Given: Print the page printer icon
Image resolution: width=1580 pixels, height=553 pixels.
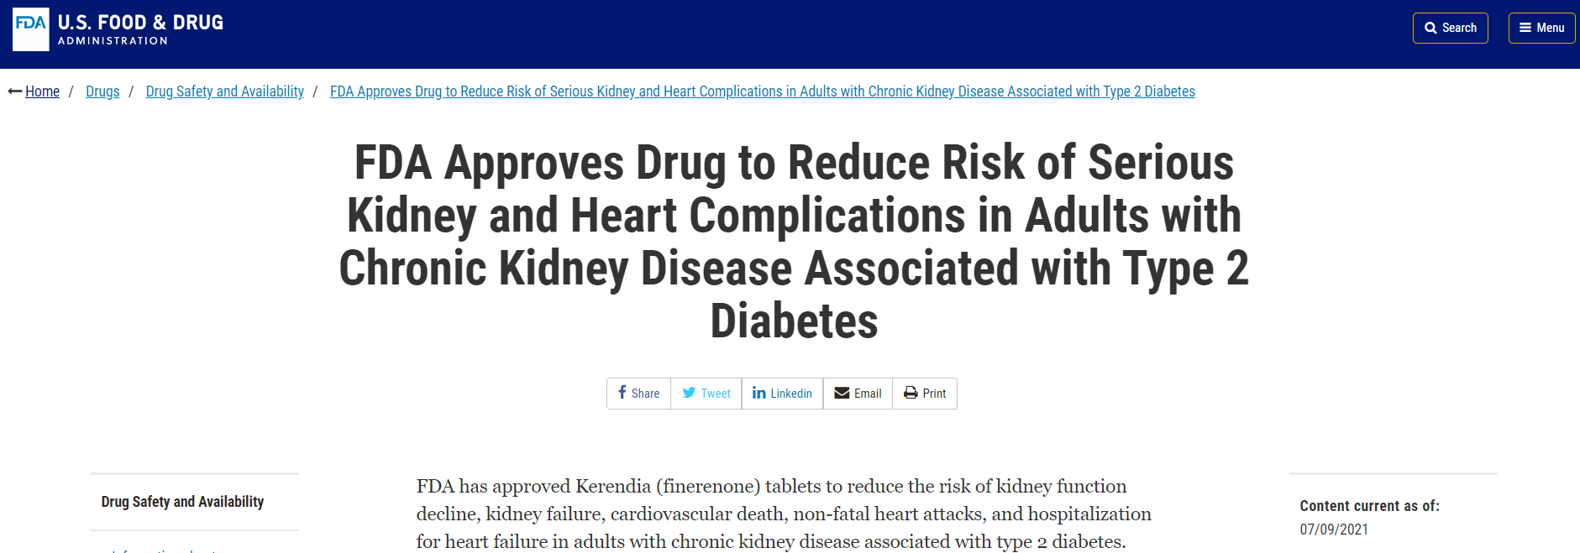Looking at the screenshot, I should click(911, 393).
